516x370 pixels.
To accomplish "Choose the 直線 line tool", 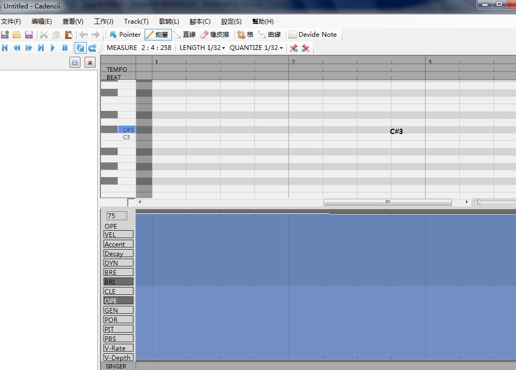I will click(184, 35).
